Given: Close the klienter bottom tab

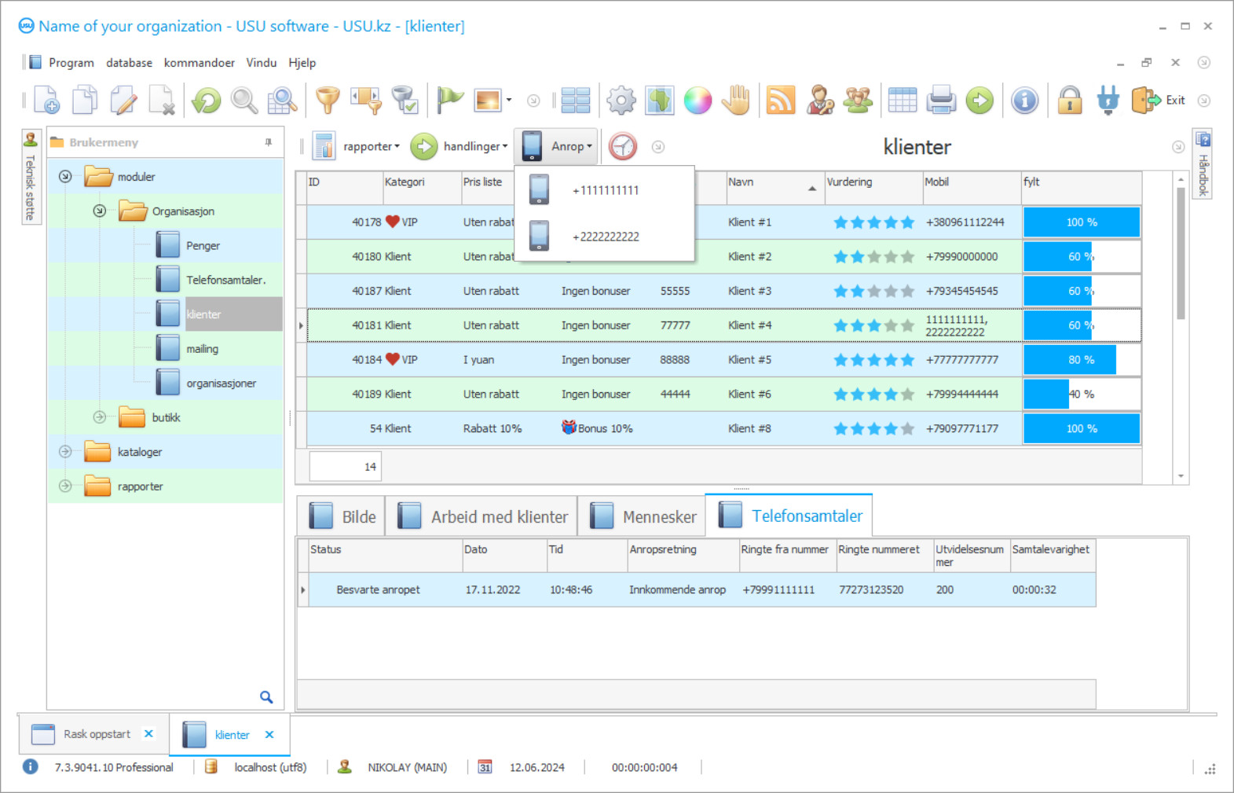Looking at the screenshot, I should [269, 735].
